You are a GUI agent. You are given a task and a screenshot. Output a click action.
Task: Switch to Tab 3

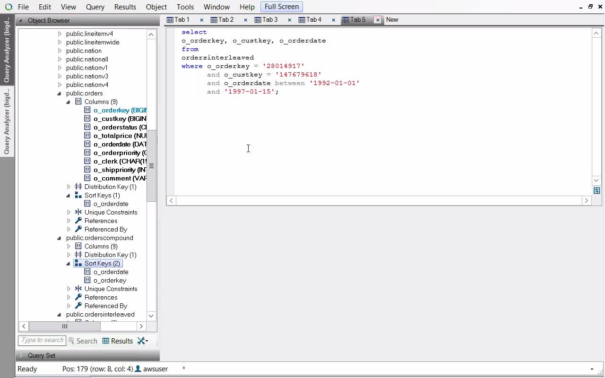[266, 19]
